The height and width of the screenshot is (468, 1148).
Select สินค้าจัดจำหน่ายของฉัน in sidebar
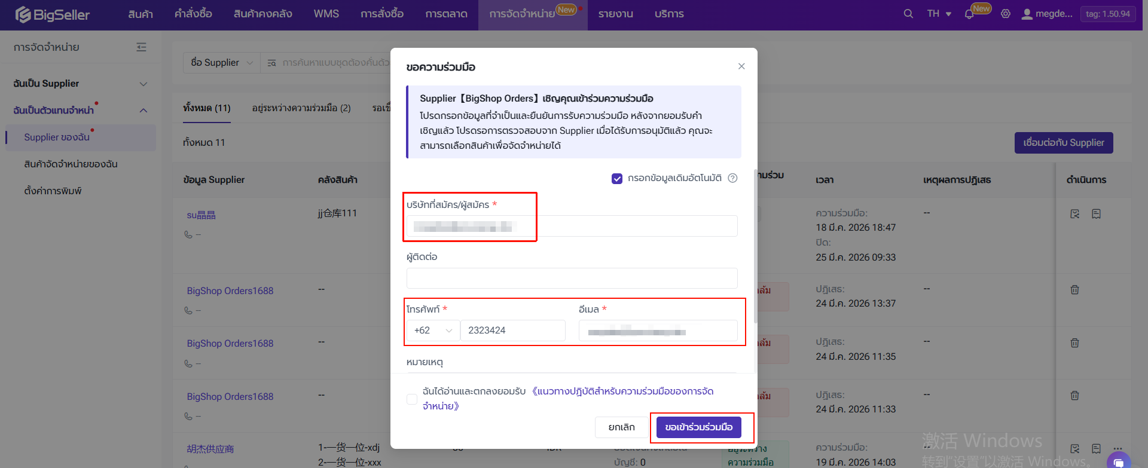coord(71,164)
